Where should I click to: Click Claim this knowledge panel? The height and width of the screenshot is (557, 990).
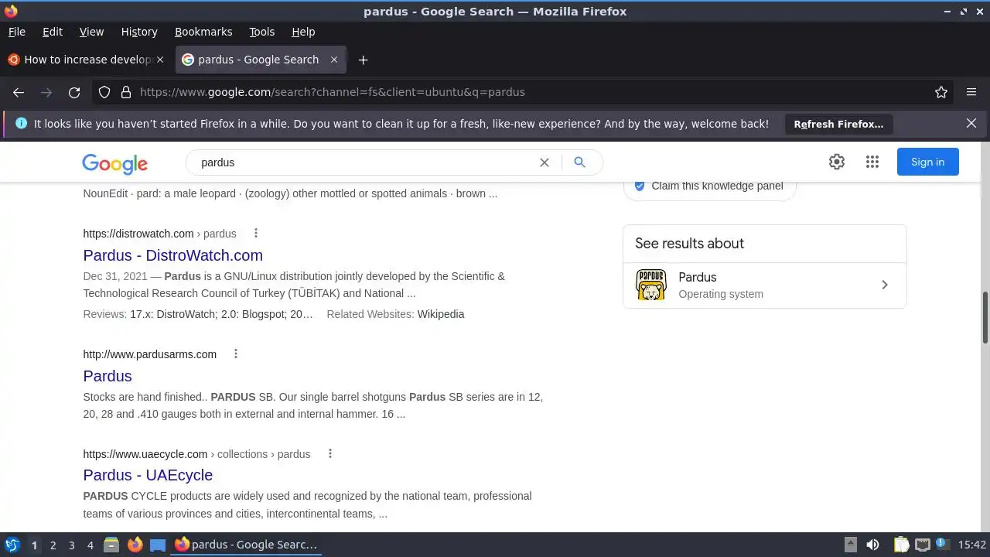(x=709, y=186)
